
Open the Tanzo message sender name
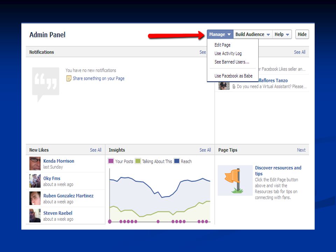[x=273, y=80]
